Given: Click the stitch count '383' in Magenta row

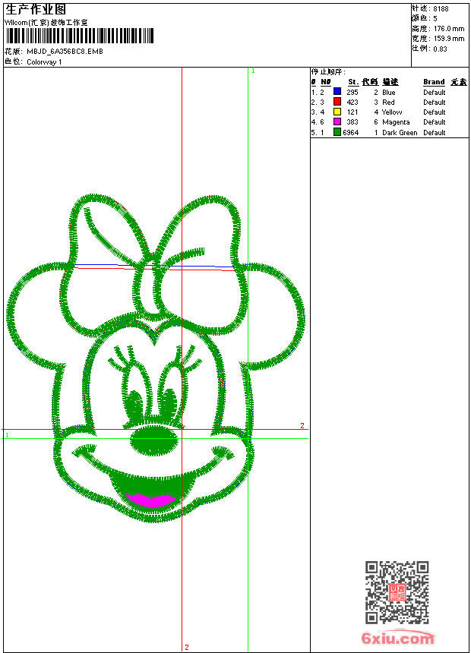Looking at the screenshot, I should pos(352,122).
